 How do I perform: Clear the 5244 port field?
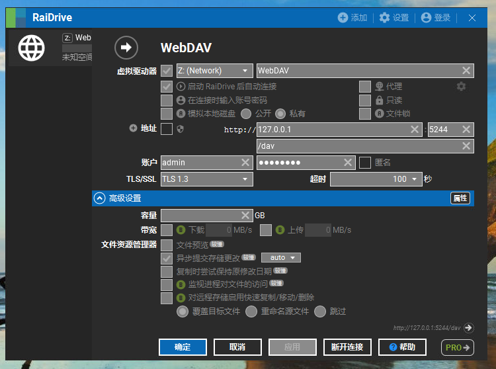click(x=466, y=130)
